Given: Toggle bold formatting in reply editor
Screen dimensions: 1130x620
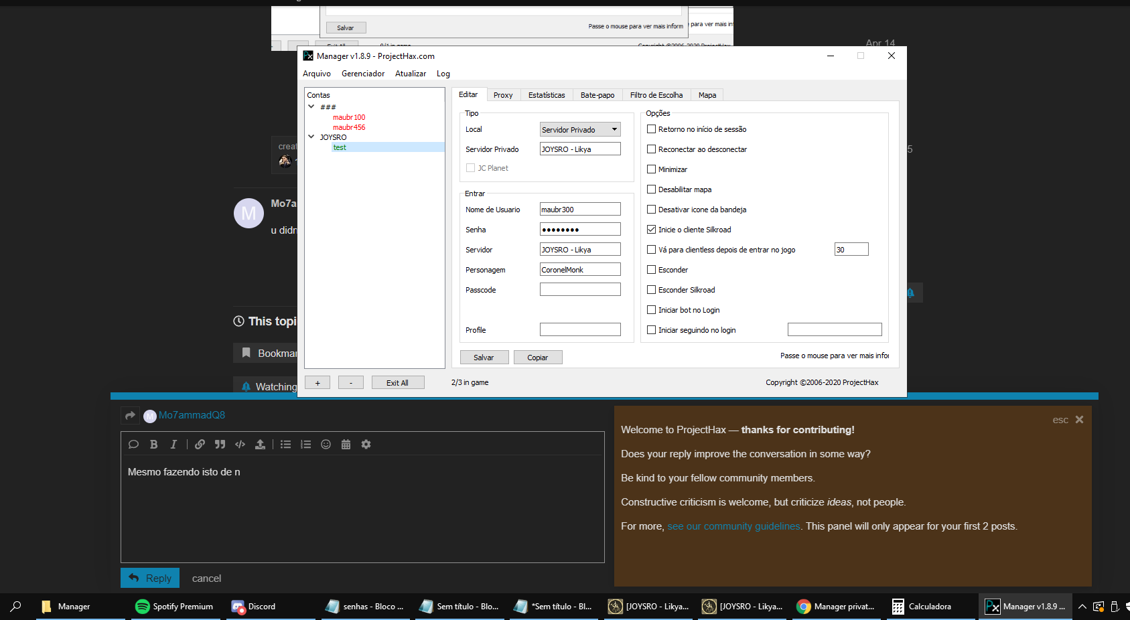Looking at the screenshot, I should 153,445.
